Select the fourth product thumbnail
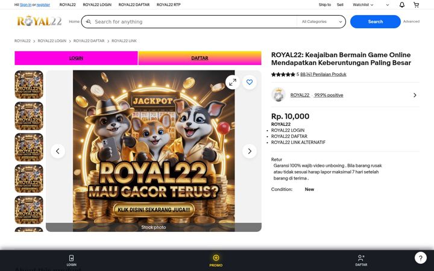434x271 pixels. click(x=29, y=179)
